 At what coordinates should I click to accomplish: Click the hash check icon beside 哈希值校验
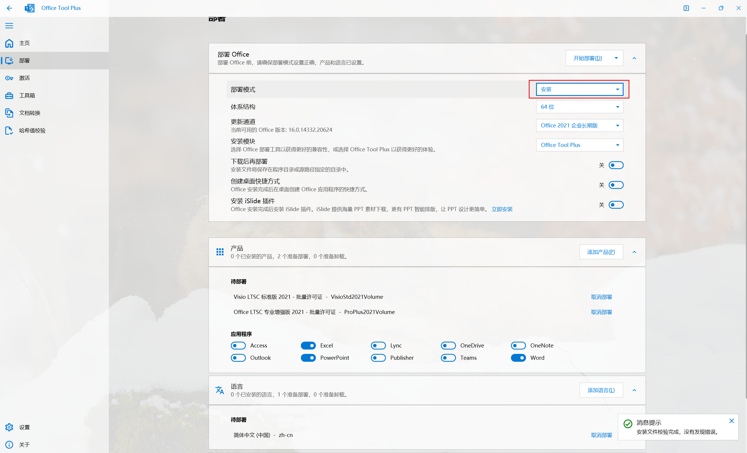click(x=9, y=131)
